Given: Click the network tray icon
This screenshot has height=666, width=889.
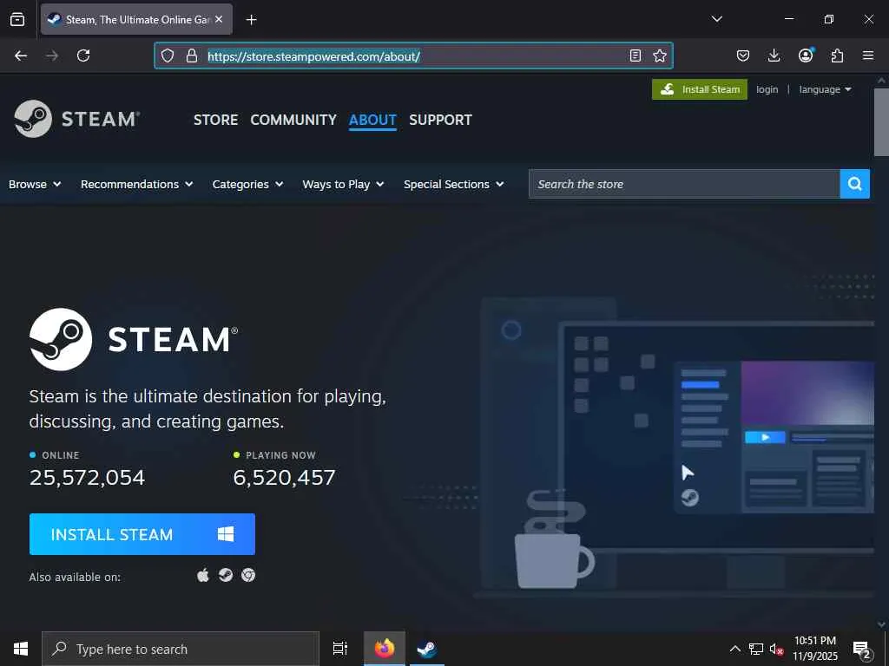Looking at the screenshot, I should [x=756, y=649].
